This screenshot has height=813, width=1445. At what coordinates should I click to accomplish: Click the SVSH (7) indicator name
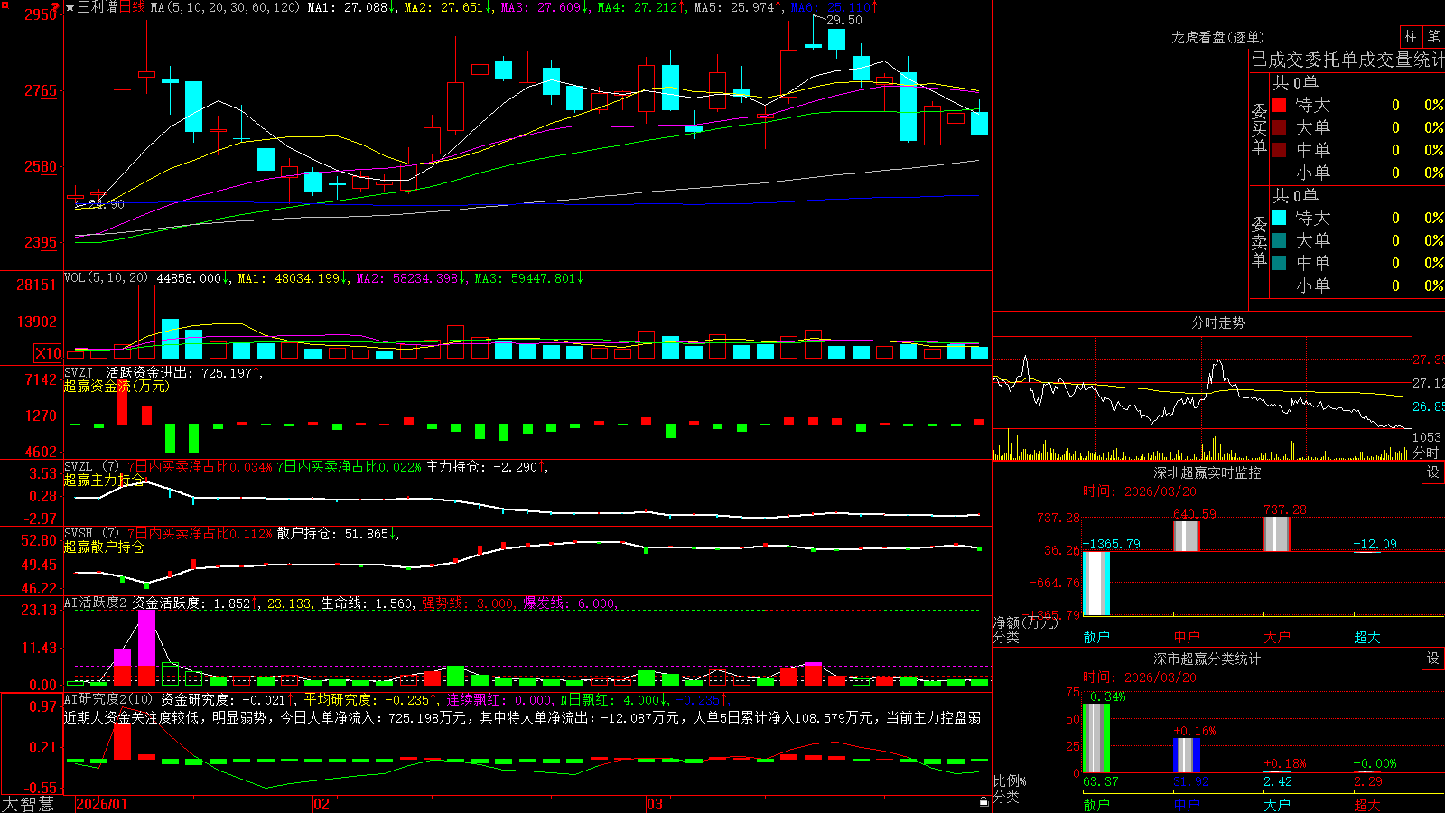[92, 534]
